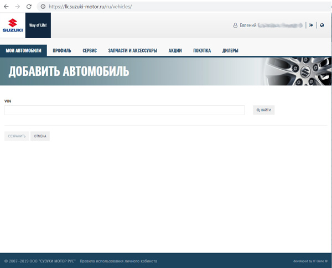332x268 pixels.
Task: Select Запчасти и аксессуары in the navigation
Action: 133,50
